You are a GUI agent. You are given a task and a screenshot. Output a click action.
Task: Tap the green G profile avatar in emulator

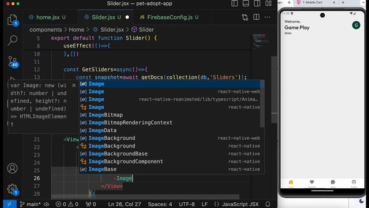coord(356,25)
